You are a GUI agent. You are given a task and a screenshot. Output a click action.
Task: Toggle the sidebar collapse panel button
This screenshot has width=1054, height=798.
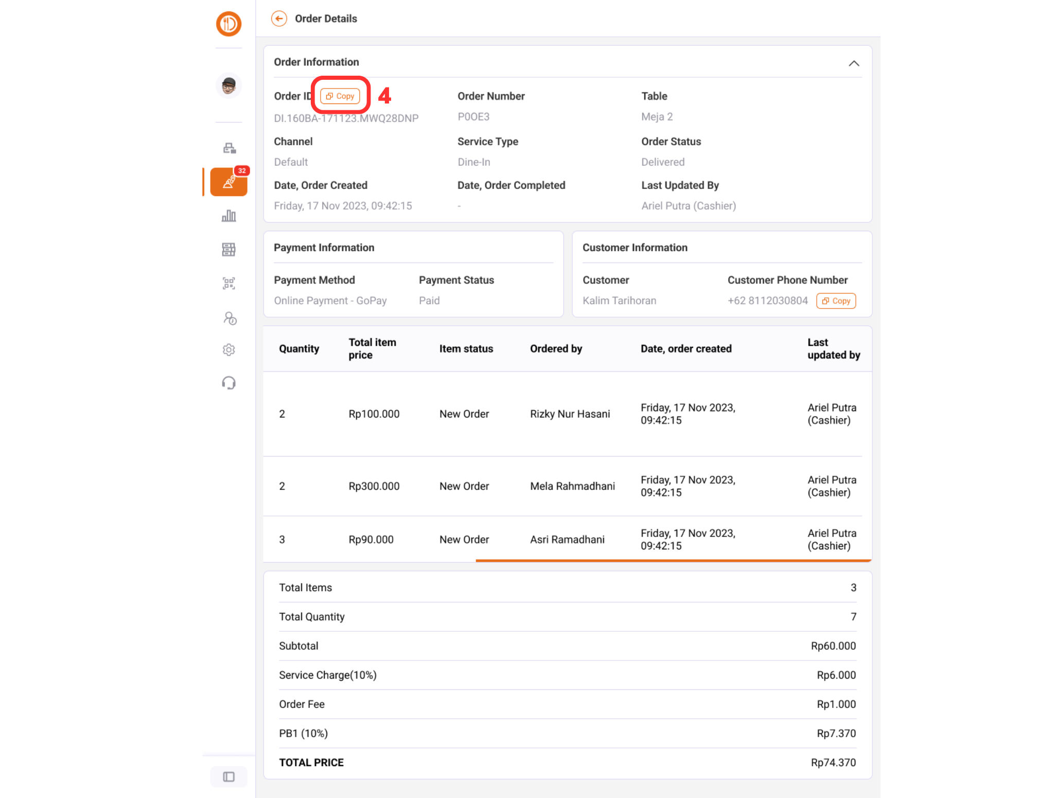[229, 776]
